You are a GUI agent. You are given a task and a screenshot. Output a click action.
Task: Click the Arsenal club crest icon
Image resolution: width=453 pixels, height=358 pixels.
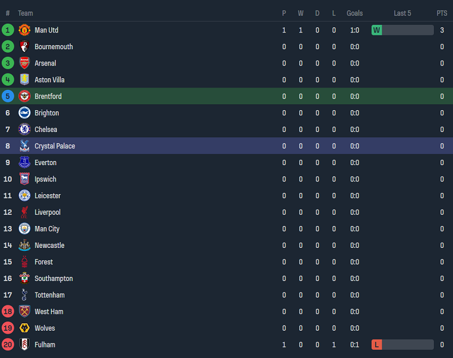coord(24,63)
